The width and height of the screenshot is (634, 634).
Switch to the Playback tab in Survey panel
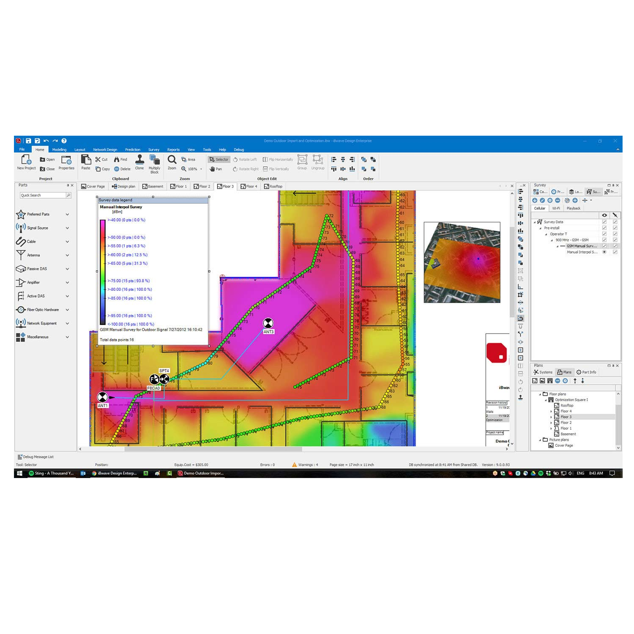pyautogui.click(x=573, y=208)
